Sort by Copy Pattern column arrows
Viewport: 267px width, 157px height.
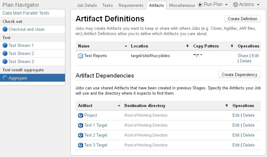pos(232,46)
